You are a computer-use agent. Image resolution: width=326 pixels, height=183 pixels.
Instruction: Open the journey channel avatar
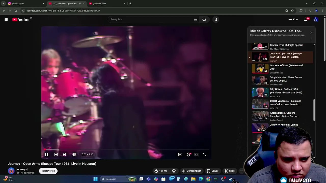point(11,171)
